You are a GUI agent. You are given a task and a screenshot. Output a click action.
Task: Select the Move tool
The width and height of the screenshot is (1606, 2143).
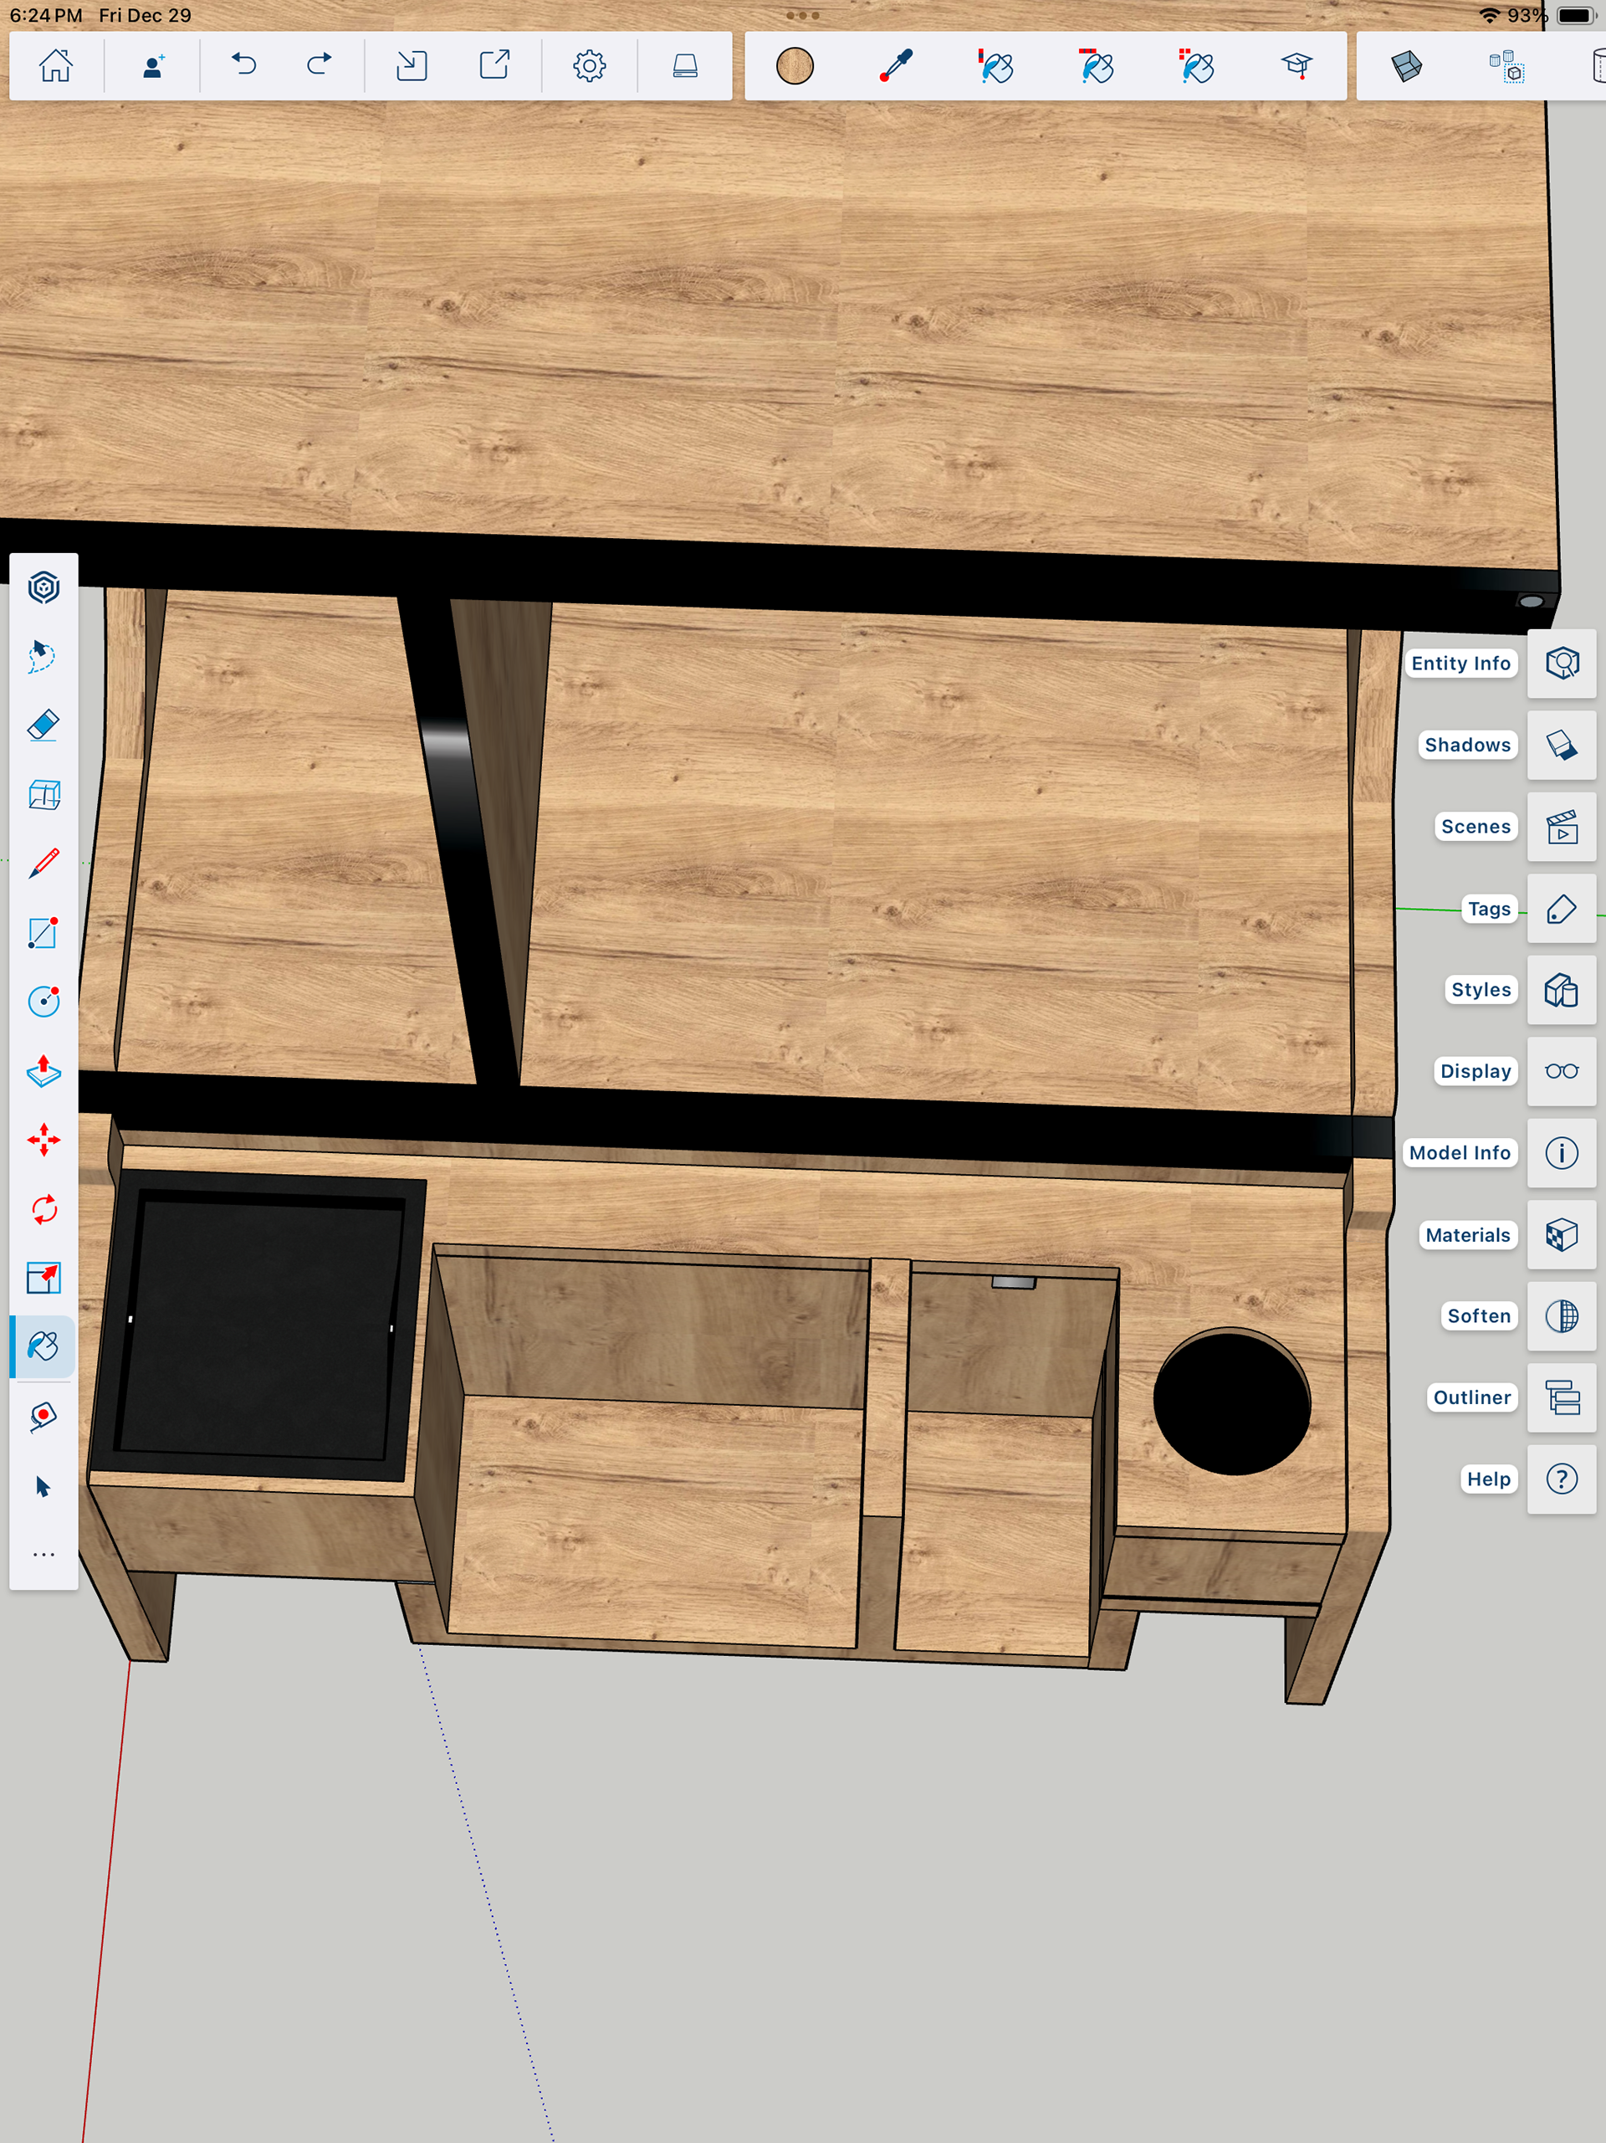[x=43, y=1141]
